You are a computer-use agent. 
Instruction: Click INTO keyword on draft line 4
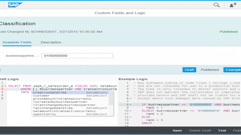point(25,92)
